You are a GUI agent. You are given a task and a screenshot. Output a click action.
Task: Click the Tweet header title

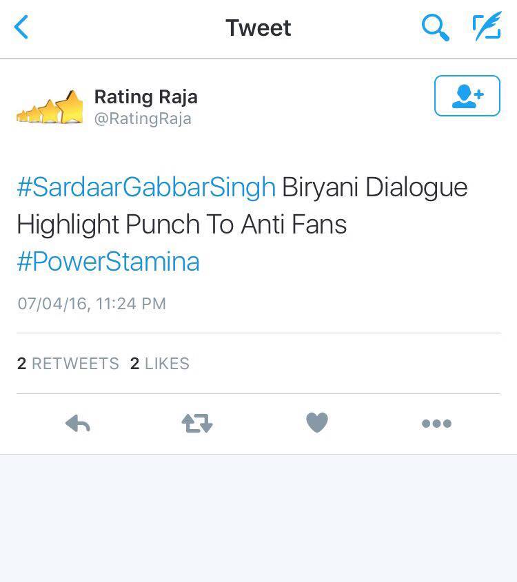click(x=258, y=28)
